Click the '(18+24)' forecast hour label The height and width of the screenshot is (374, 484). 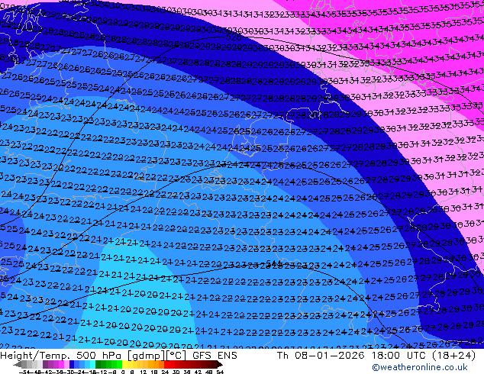pos(454,356)
